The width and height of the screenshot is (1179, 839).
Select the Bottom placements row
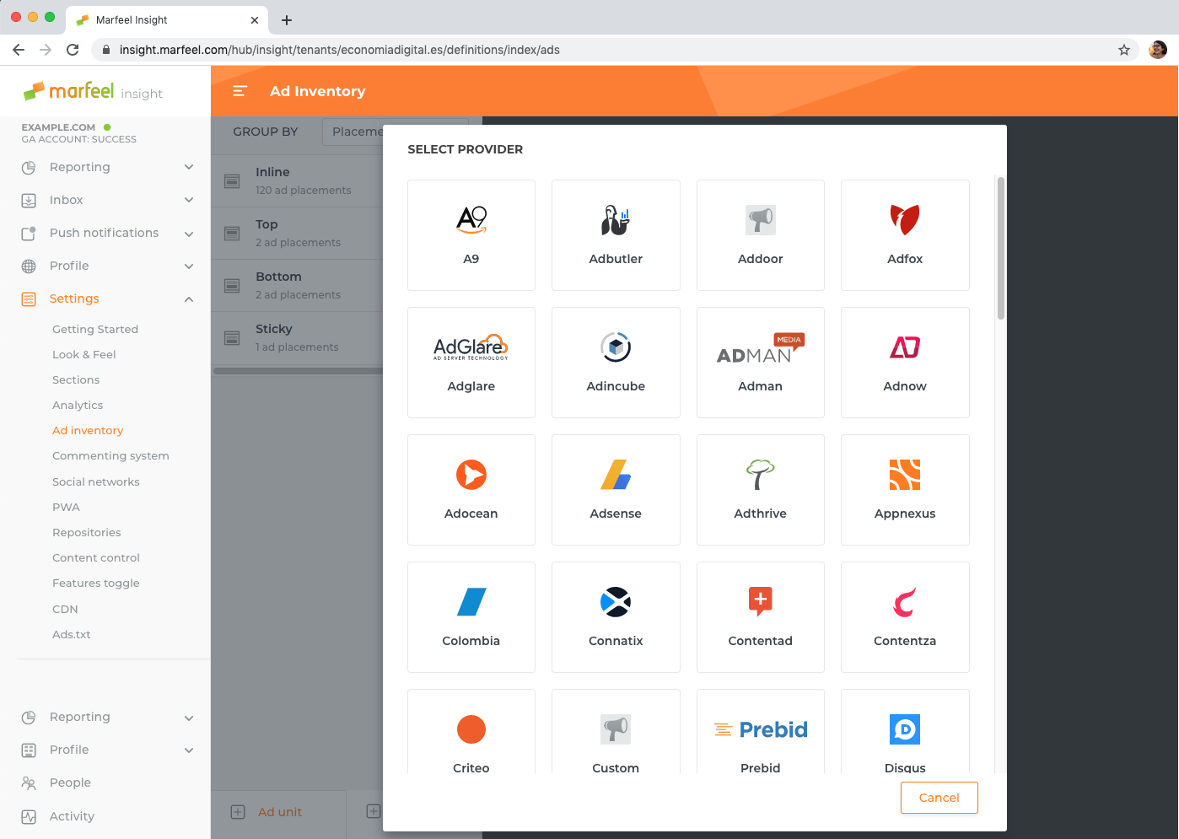click(298, 285)
